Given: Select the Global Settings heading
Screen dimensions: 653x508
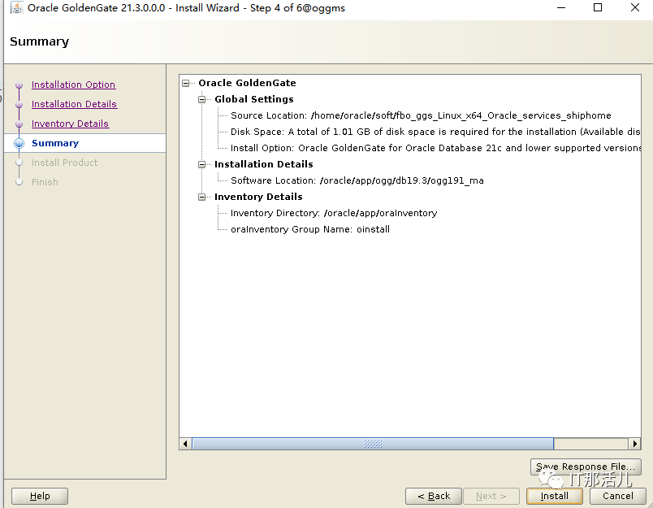Looking at the screenshot, I should (253, 99).
